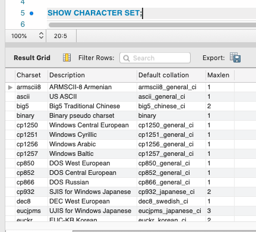This screenshot has width=256, height=232.
Task: Select the cp1256_general_ci collation cell
Action: [171, 144]
